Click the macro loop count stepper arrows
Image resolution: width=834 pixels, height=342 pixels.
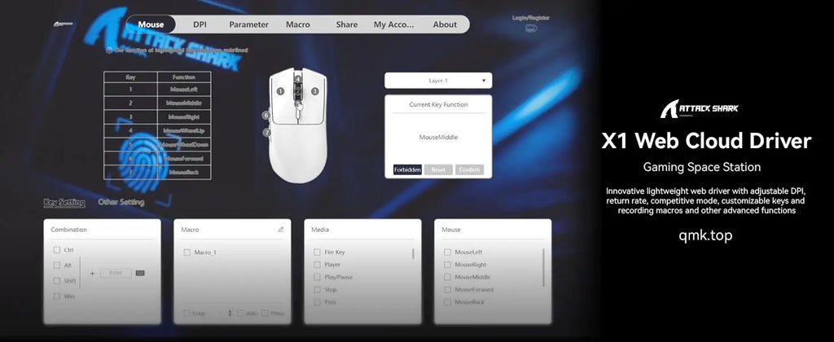pos(230,313)
